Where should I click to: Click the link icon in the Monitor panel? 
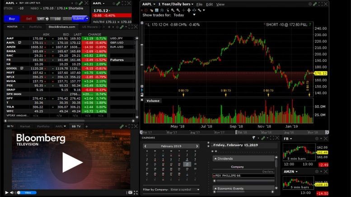[122, 27]
